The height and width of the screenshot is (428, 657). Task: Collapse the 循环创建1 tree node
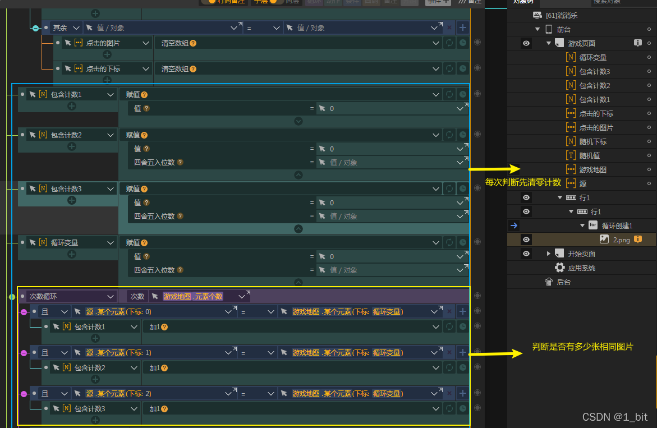pos(582,225)
